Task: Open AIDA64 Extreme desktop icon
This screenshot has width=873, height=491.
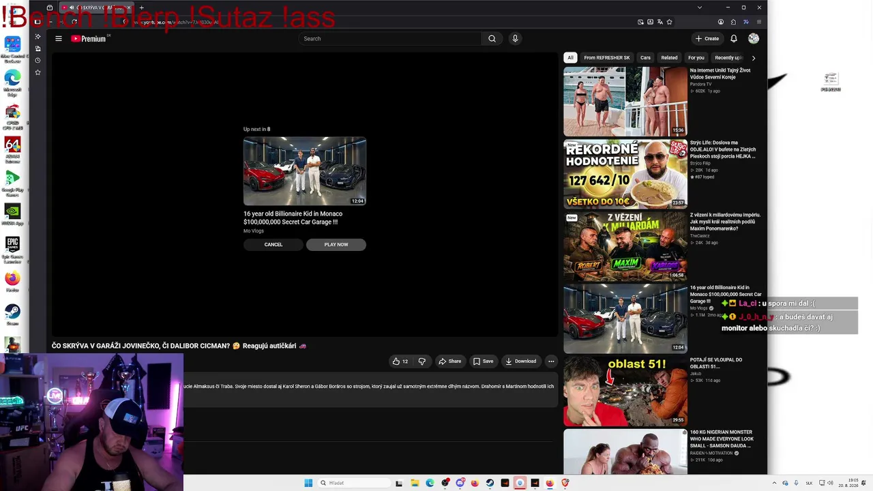Action: (12, 149)
